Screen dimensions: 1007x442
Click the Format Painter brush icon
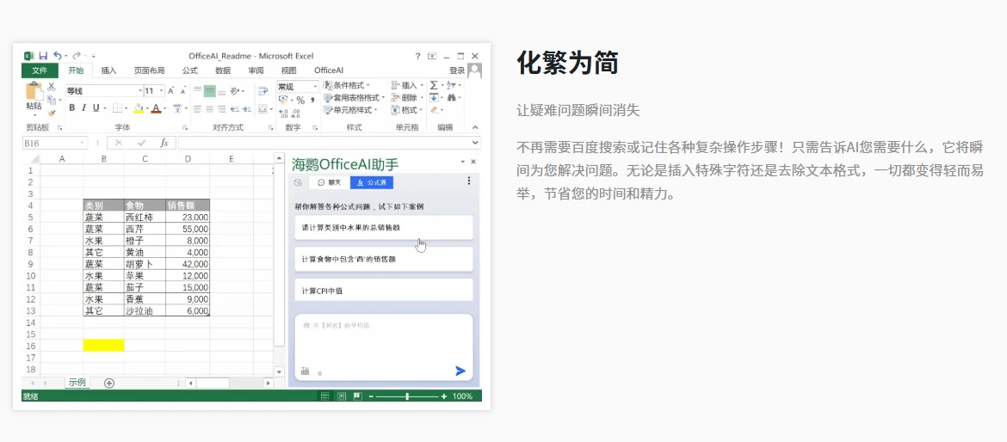(x=52, y=113)
